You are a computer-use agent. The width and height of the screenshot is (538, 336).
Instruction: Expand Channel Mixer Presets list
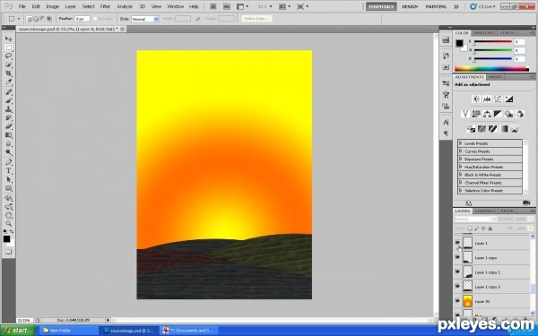(x=461, y=183)
